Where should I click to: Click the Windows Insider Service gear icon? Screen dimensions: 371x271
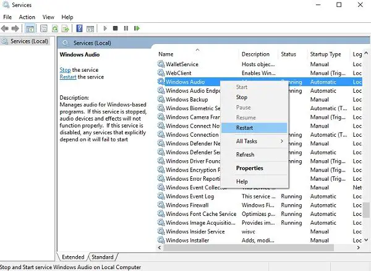click(161, 231)
